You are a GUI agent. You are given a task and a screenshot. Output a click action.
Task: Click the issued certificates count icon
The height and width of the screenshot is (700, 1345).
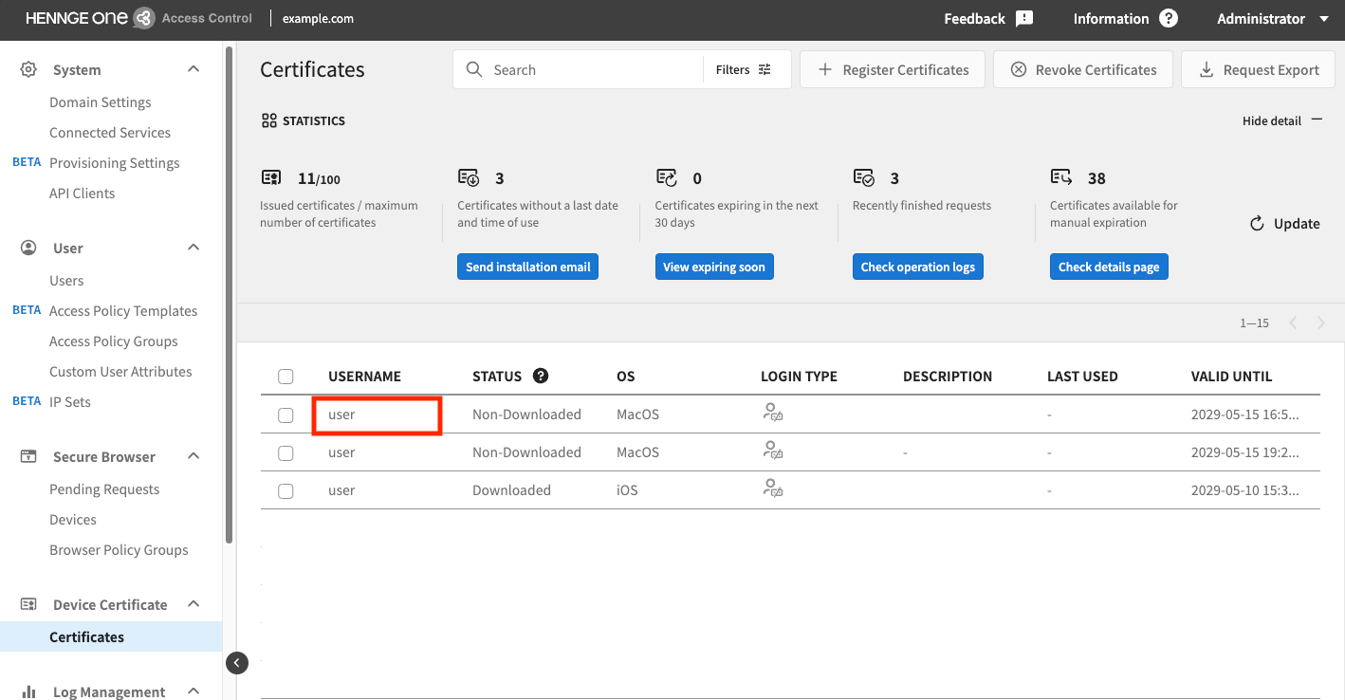pyautogui.click(x=271, y=177)
